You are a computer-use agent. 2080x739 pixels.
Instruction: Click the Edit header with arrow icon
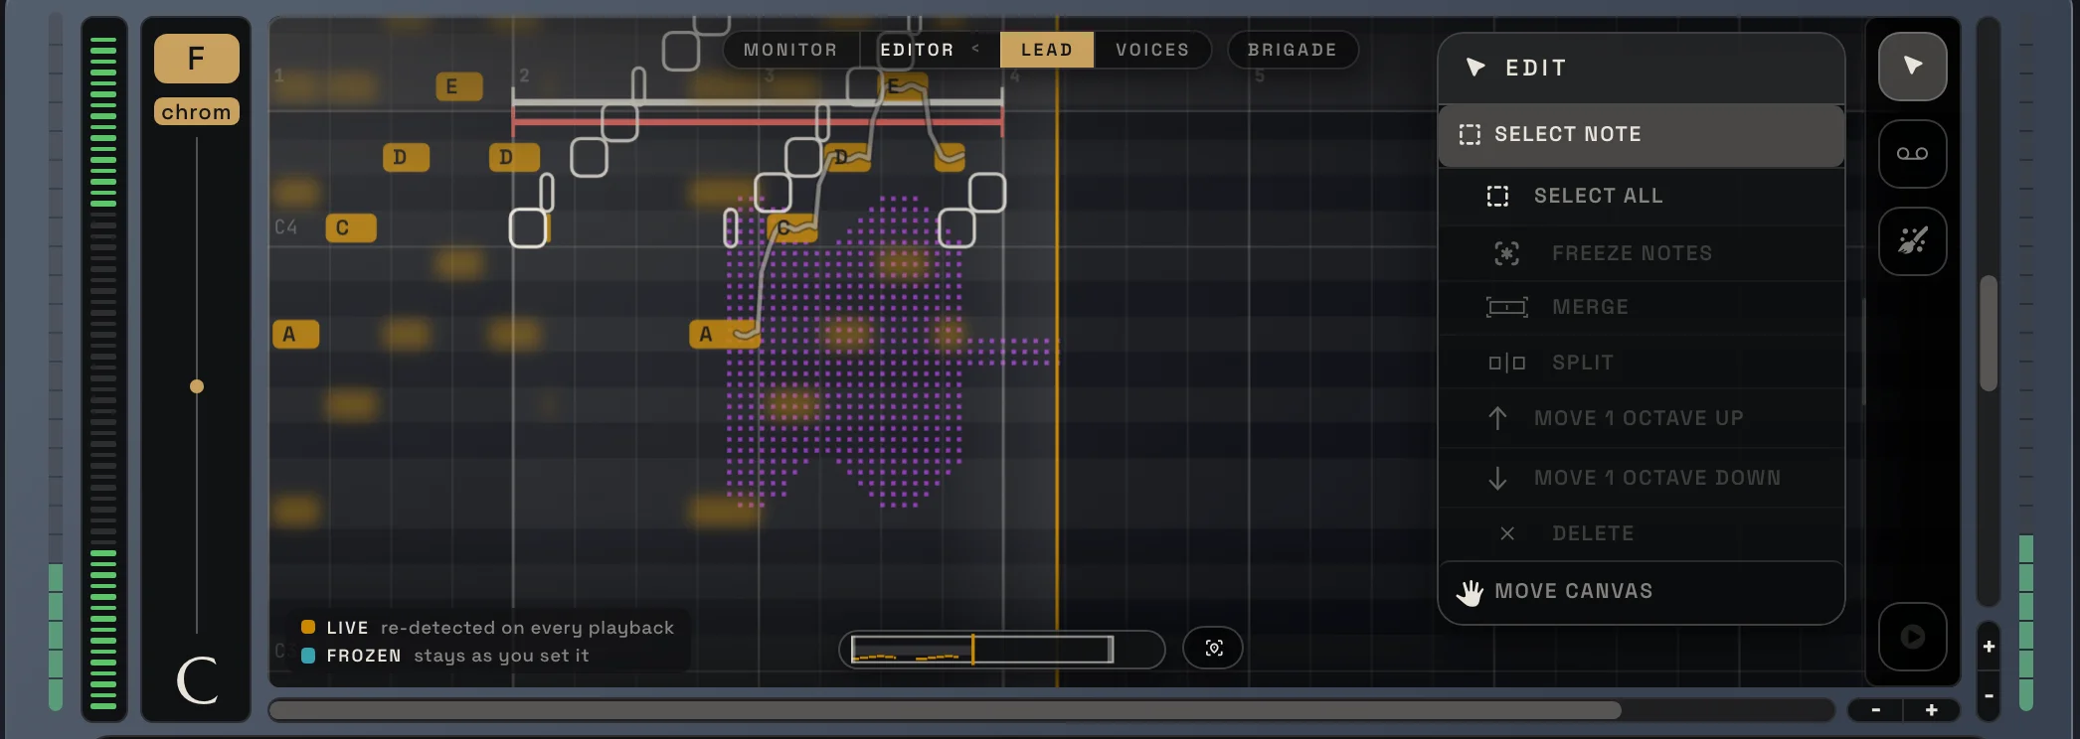(1641, 68)
